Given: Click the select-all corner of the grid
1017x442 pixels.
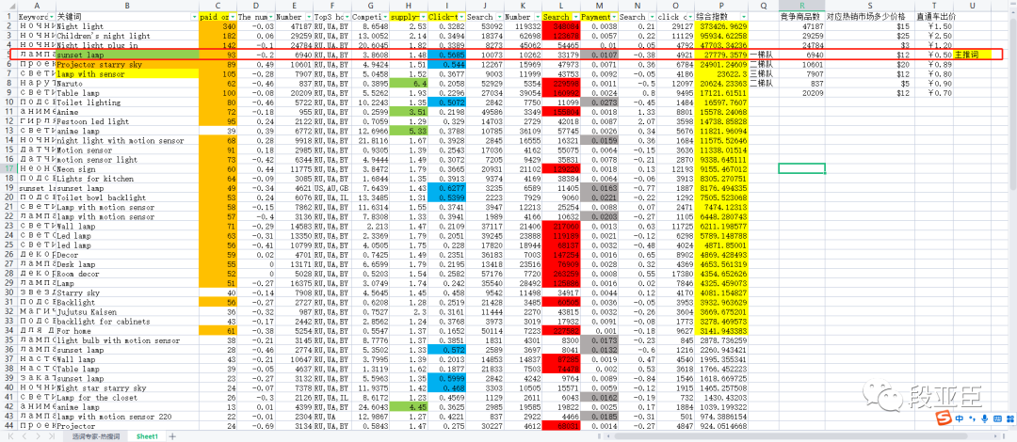Looking at the screenshot, I should [x=8, y=6].
